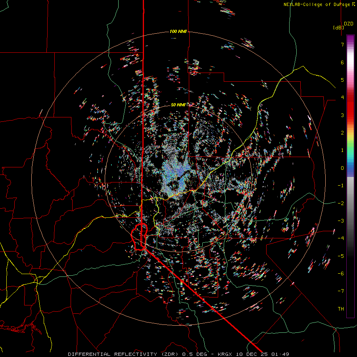Image resolution: width=357 pixels, height=357 pixels.
Task: Click the NEXLAB-College of DuPage watermark text
Action: pyautogui.click(x=319, y=4)
